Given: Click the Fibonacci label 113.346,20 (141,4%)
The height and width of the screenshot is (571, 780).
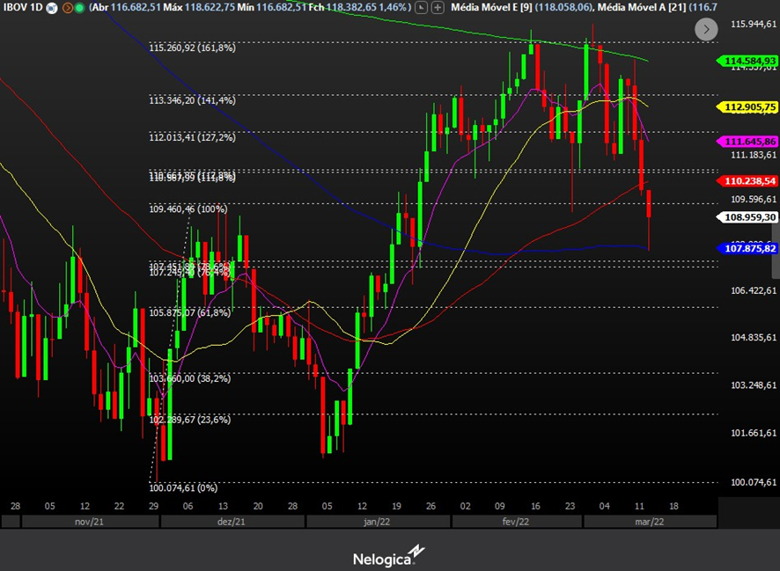Looking at the screenshot, I should [x=192, y=101].
